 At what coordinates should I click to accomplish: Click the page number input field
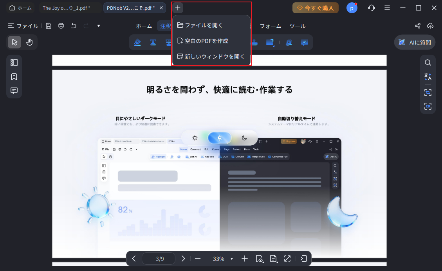159,259
